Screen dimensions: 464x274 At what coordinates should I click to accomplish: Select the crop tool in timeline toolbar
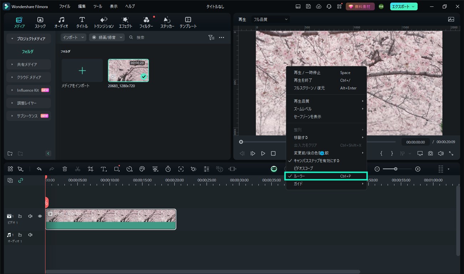tap(91, 169)
